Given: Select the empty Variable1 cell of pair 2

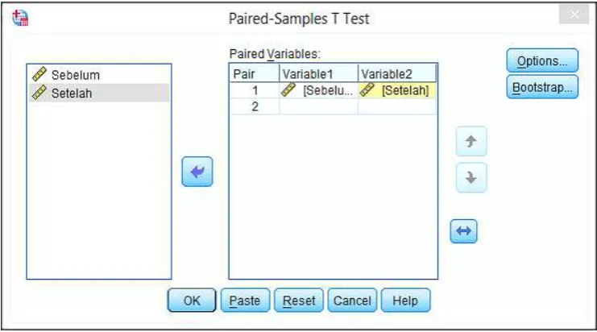Looking at the screenshot, I should coord(318,106).
